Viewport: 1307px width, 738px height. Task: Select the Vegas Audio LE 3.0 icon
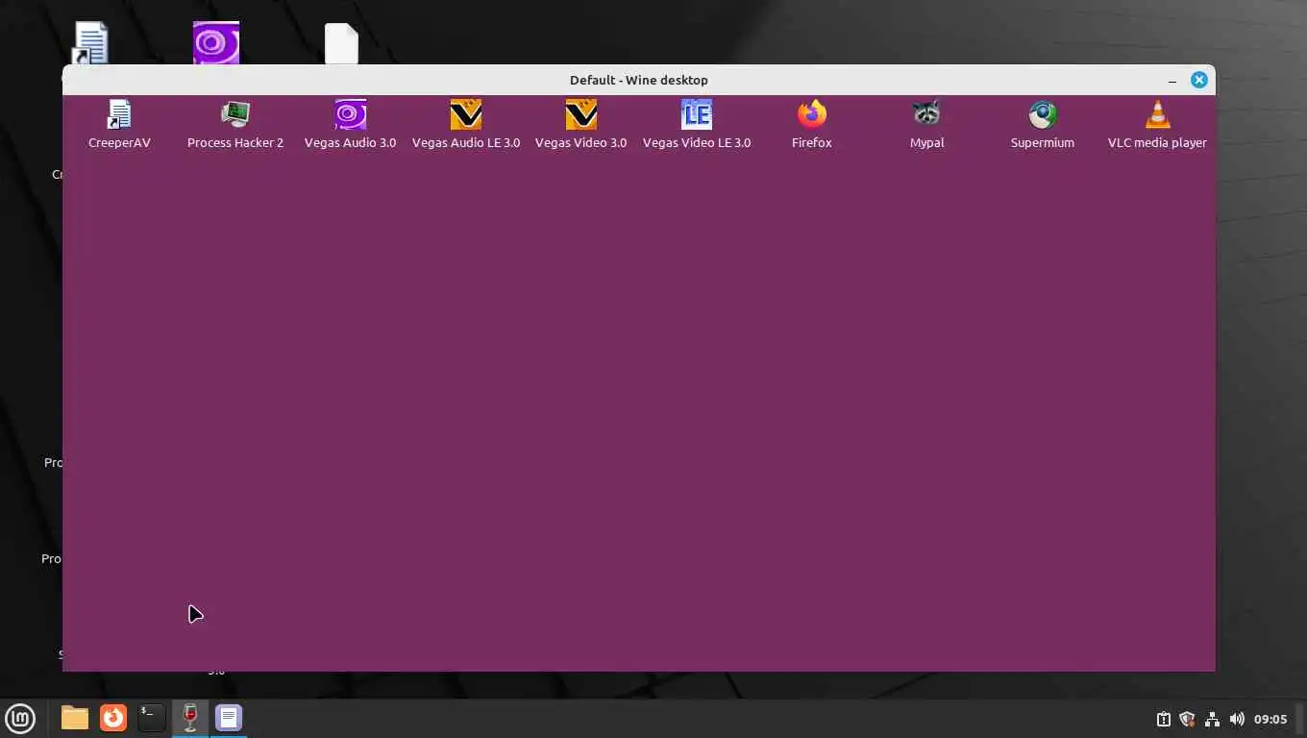pyautogui.click(x=466, y=125)
